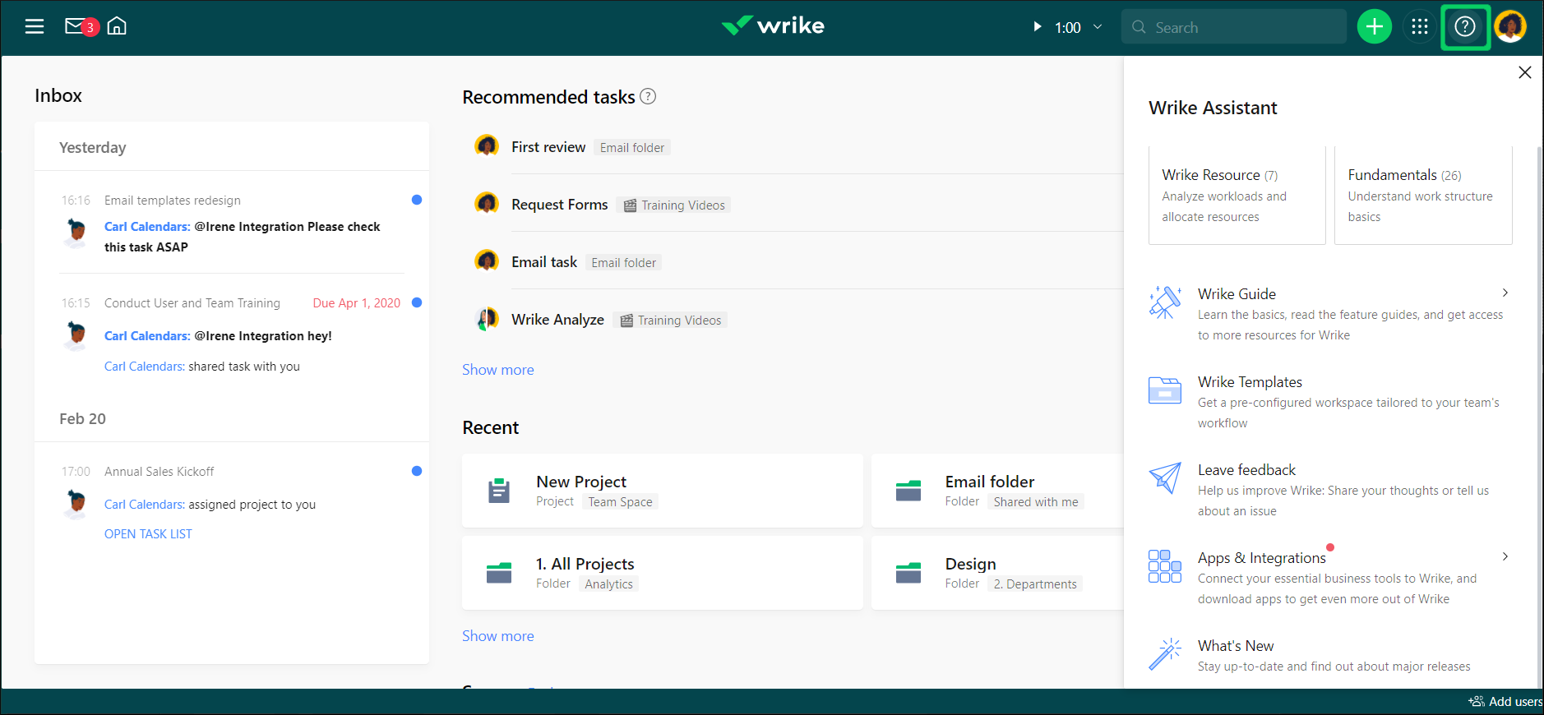Open the 1. All Projects recent card
This screenshot has height=715, width=1544.
(x=663, y=573)
